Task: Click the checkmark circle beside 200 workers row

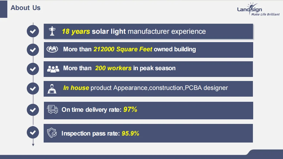Action: pos(33,69)
